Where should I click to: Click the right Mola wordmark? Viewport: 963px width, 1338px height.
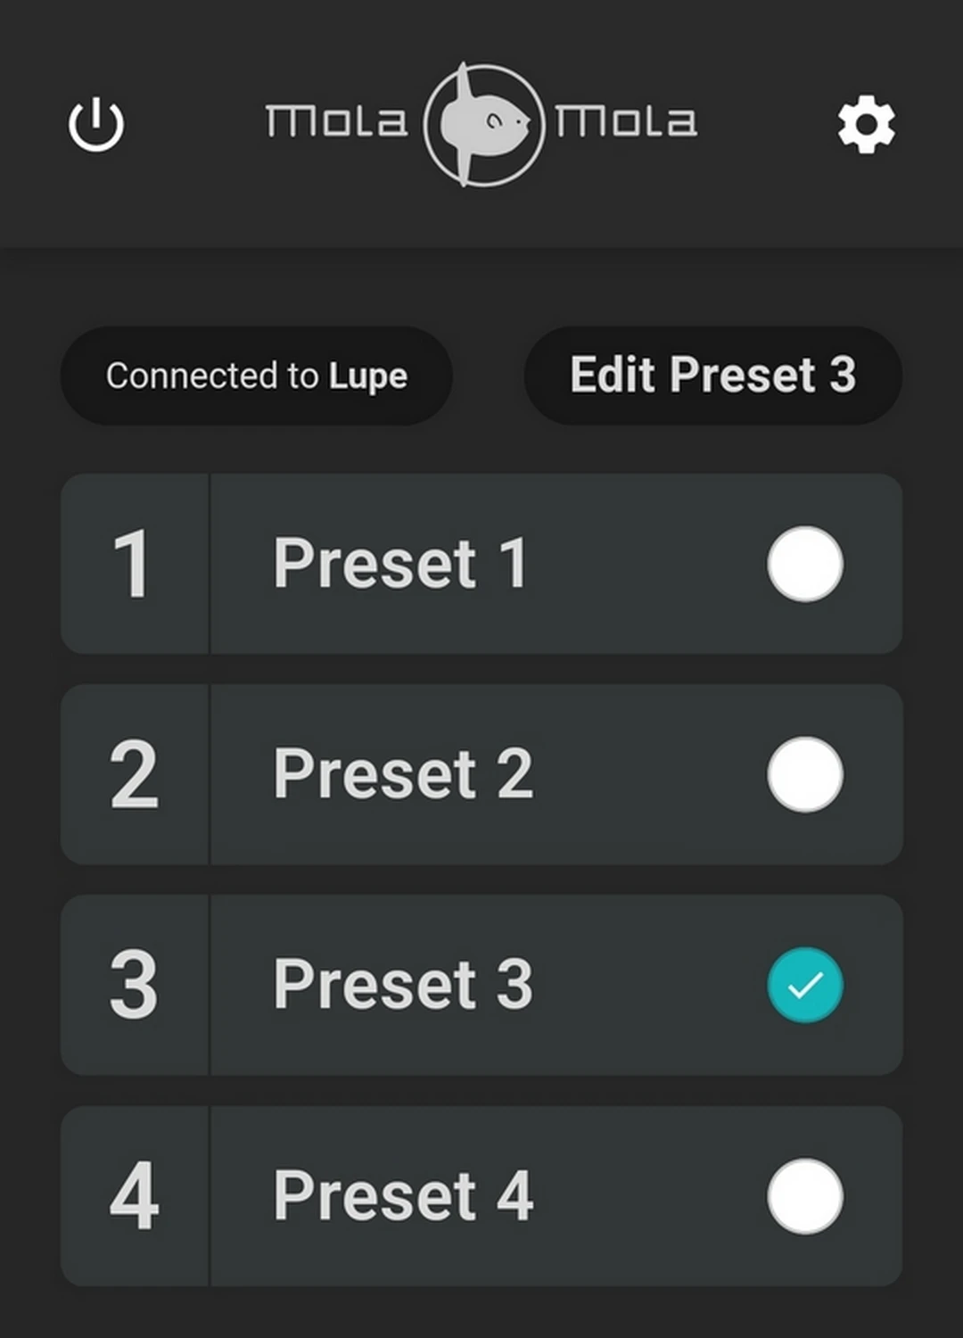[x=626, y=122]
